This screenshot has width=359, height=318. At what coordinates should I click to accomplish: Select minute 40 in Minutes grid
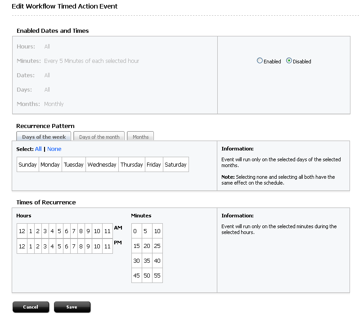pyautogui.click(x=157, y=261)
